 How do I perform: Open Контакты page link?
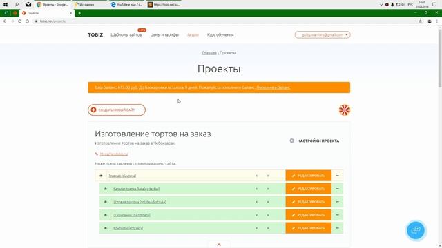(128, 228)
